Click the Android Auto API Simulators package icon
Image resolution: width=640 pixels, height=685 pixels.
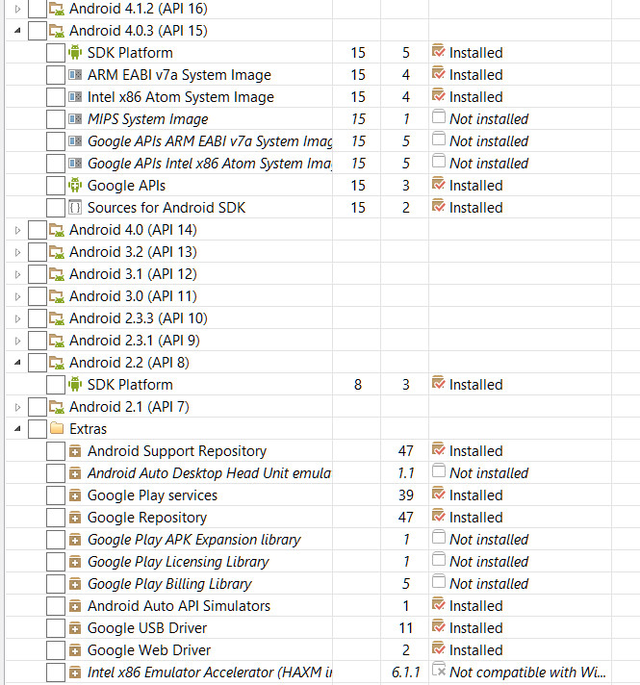click(75, 606)
